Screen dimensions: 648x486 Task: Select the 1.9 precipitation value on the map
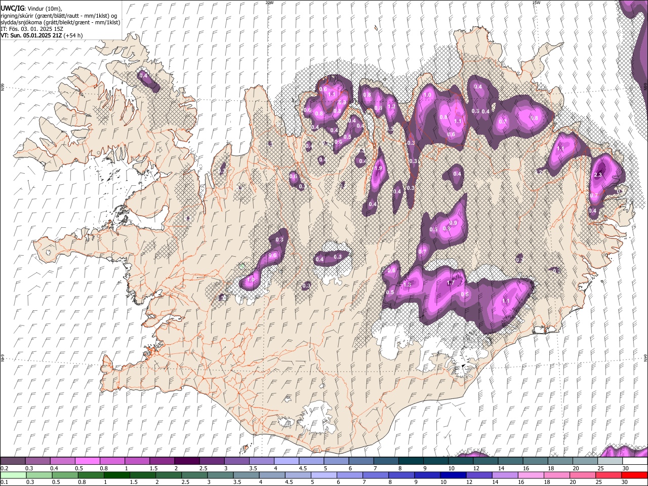[x=378, y=169]
